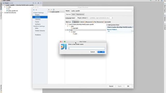Mark folder as Test Resources
This screenshot has width=166, height=93.
[x=98, y=22]
